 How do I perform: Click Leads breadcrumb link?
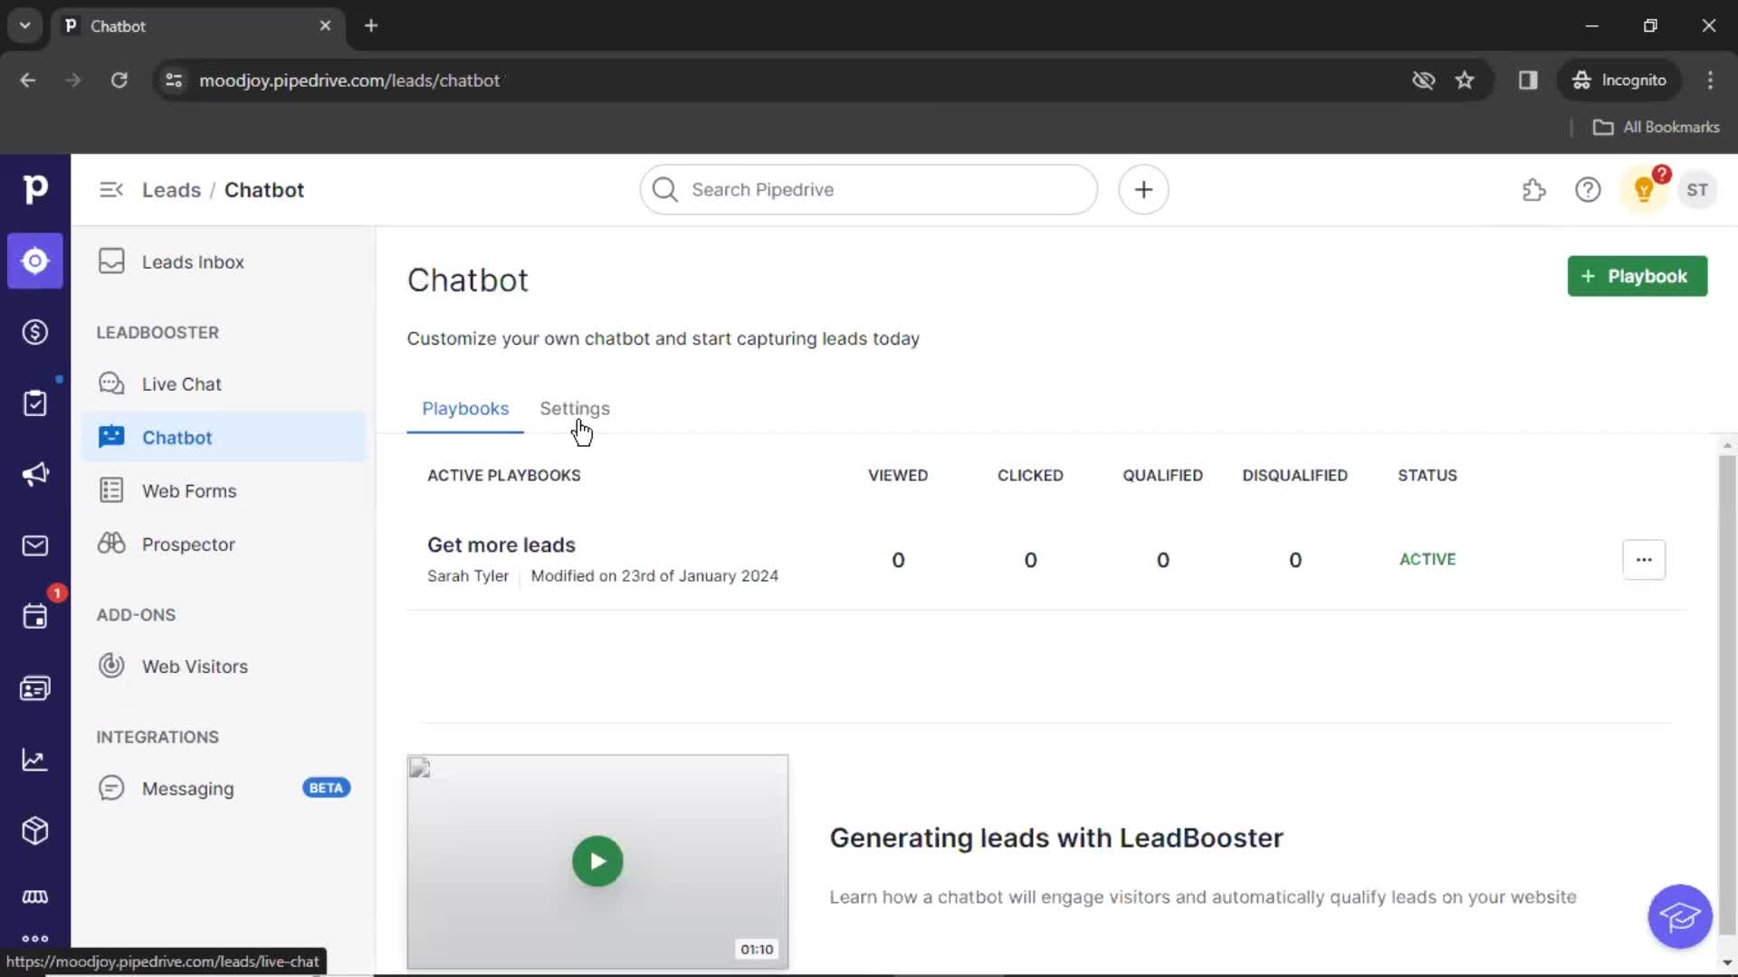pyautogui.click(x=171, y=190)
